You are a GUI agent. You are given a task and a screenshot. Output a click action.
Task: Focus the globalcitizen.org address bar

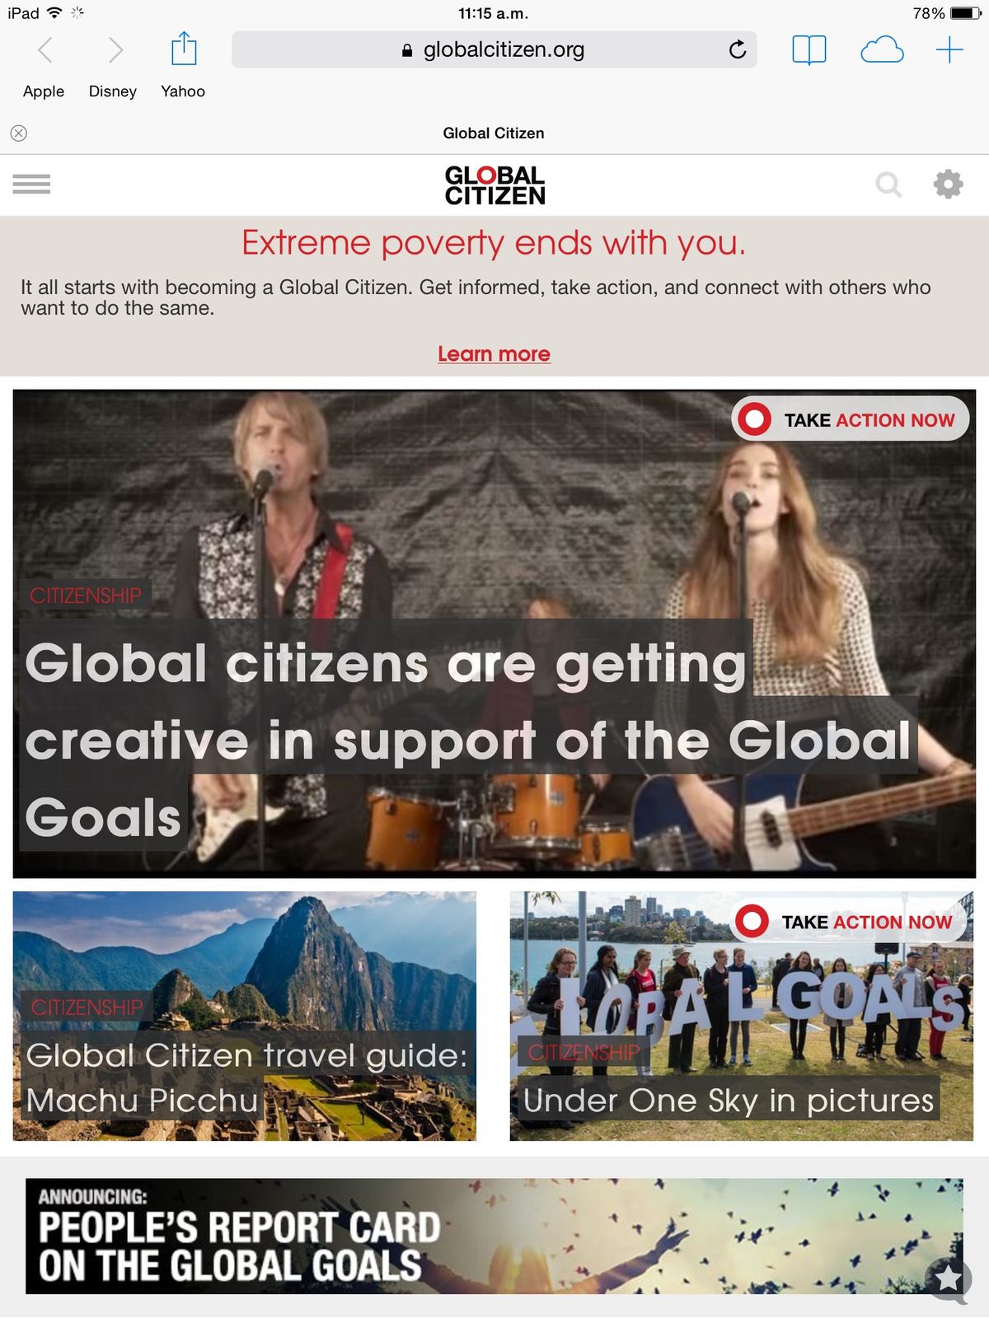494,50
